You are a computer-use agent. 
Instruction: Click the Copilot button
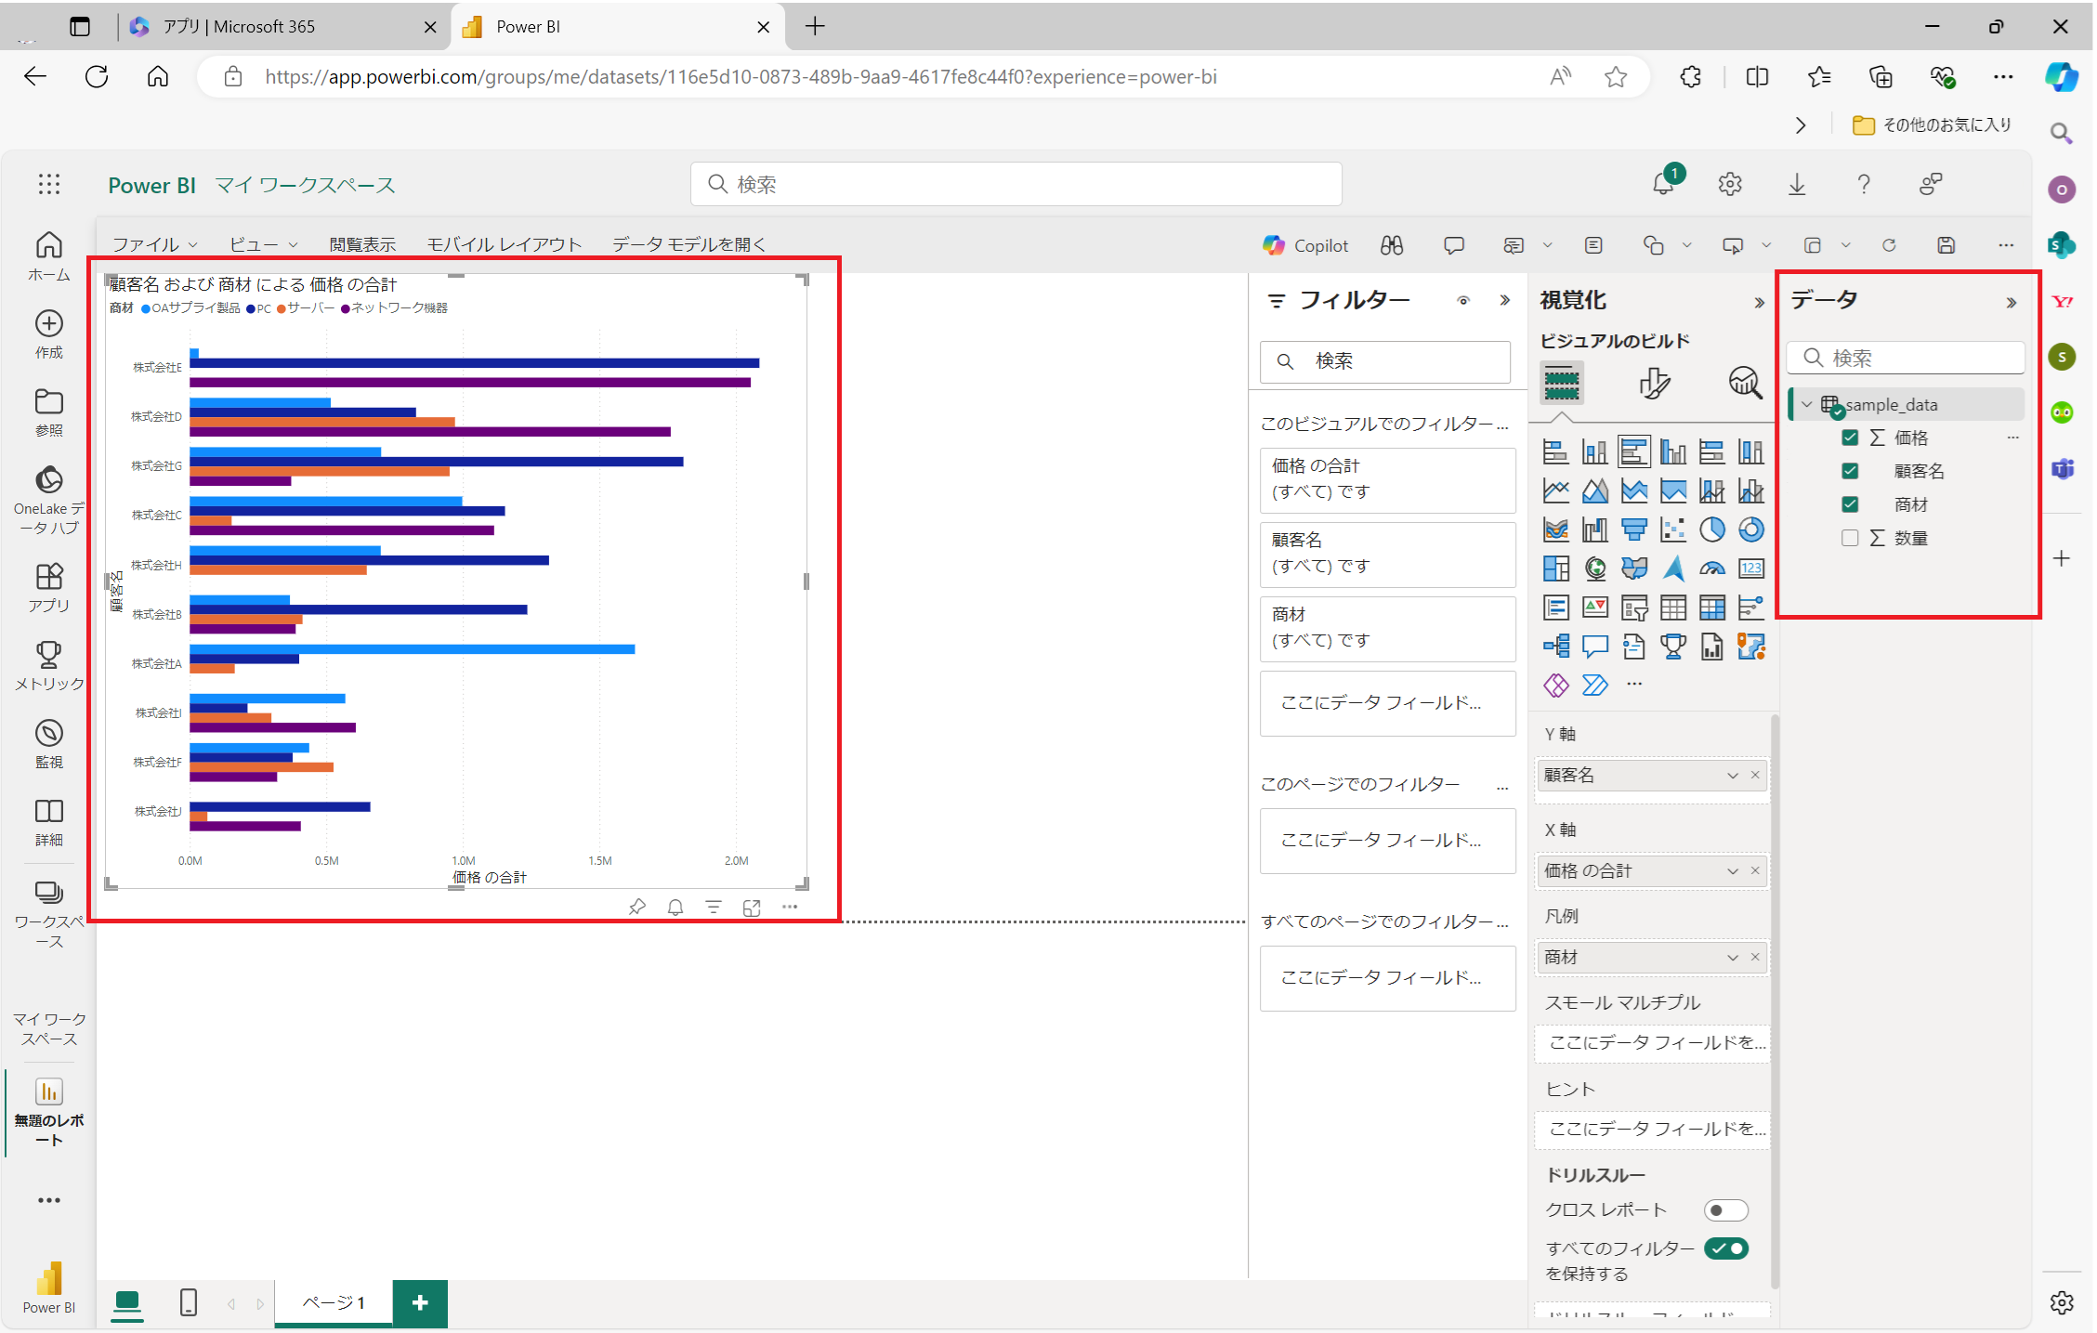click(1305, 245)
